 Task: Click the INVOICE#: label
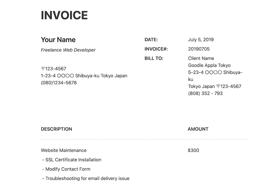[x=156, y=49]
